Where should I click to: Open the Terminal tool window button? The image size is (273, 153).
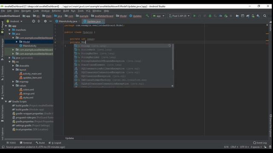tap(26, 143)
